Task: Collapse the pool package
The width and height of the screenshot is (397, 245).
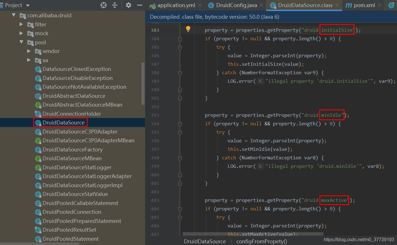Action: pyautogui.click(x=21, y=42)
